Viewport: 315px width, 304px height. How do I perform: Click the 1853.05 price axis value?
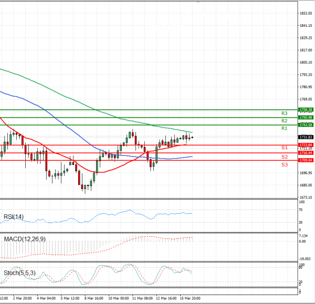click(306, 13)
